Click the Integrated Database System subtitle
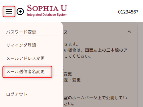Viewport: 143px width, 107px height. 47,15
